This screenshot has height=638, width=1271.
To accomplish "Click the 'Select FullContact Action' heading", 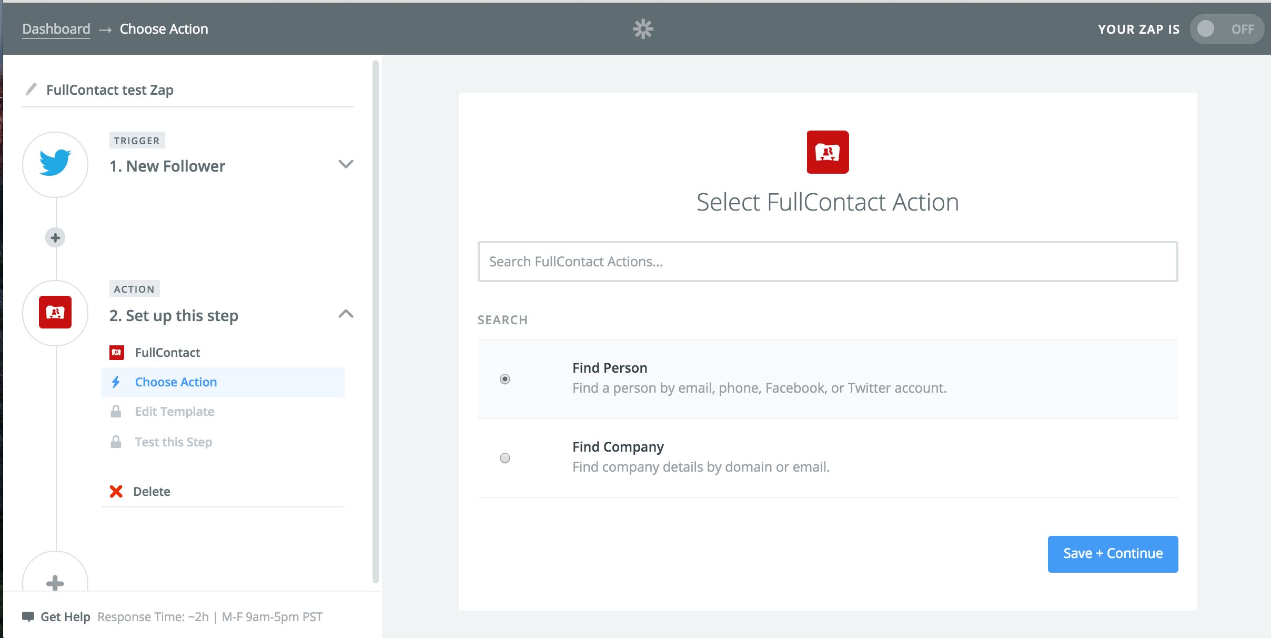I will click(x=828, y=203).
